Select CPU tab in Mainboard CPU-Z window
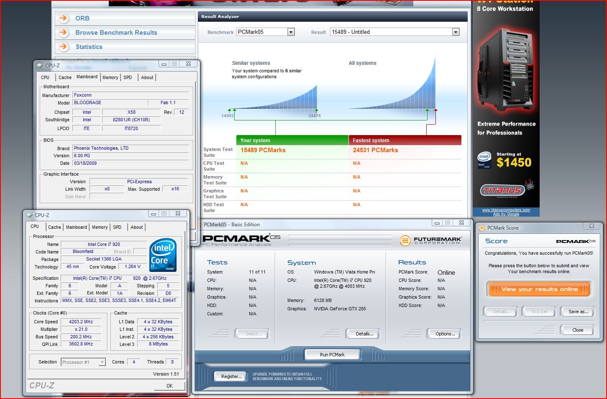This screenshot has height=399, width=607. point(45,77)
